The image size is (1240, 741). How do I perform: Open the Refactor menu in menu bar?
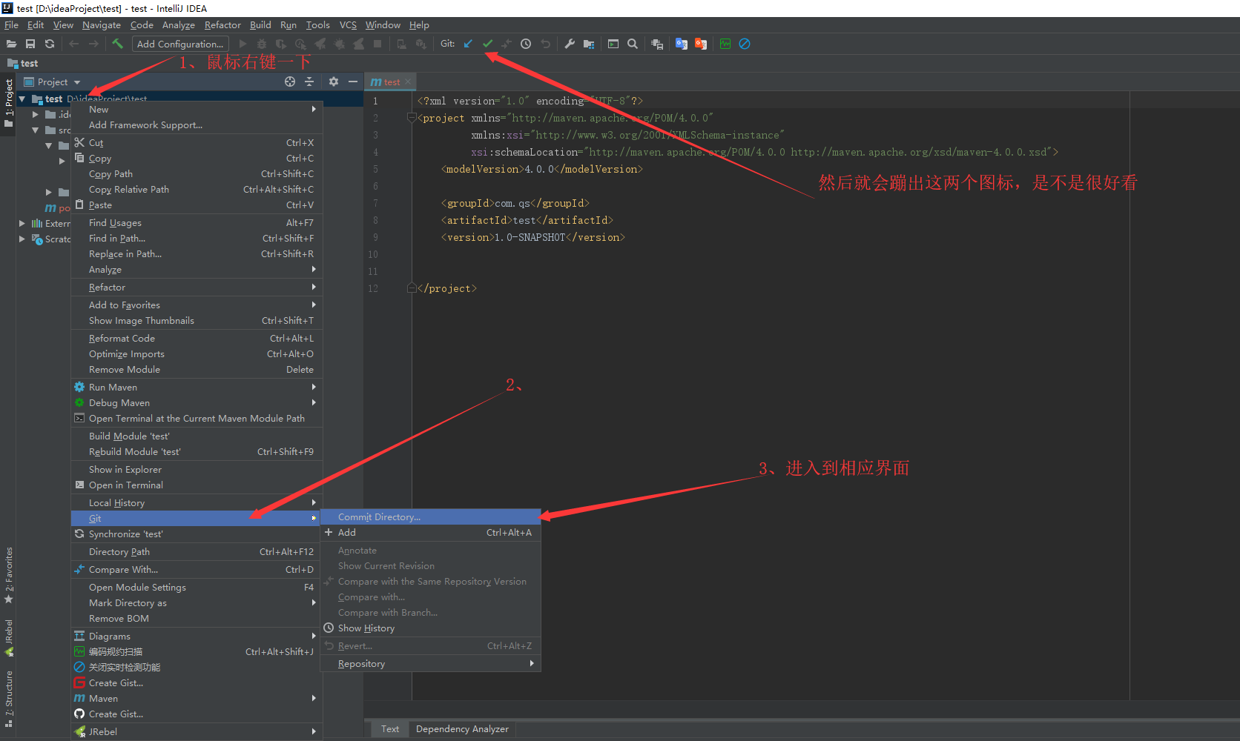click(222, 24)
